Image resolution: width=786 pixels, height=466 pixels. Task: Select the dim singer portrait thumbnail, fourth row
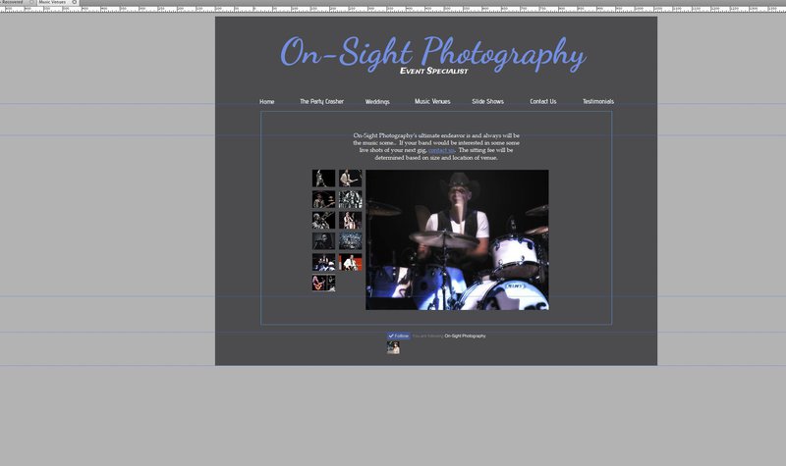[324, 241]
